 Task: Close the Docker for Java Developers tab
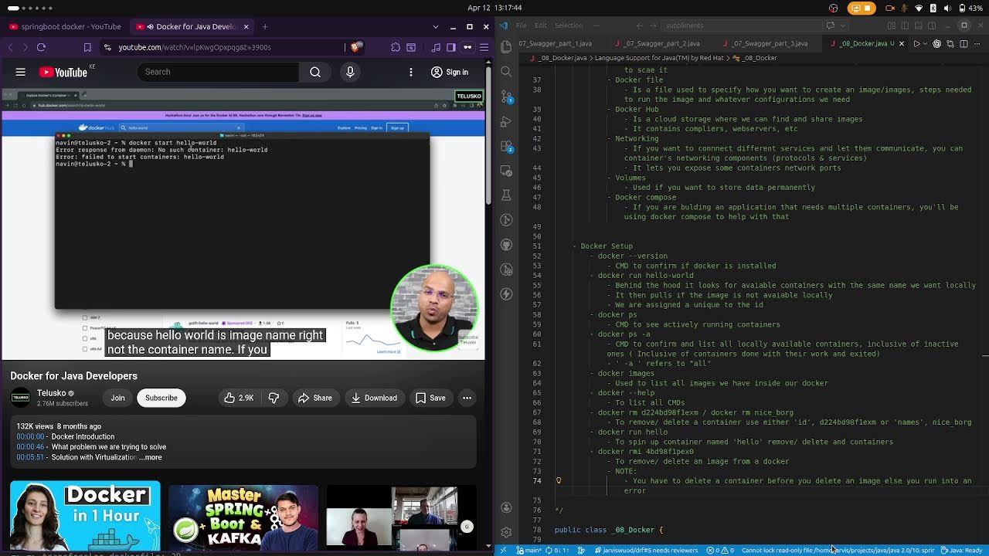246,26
